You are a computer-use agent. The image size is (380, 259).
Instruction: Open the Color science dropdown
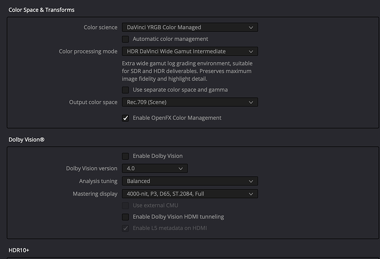190,27
